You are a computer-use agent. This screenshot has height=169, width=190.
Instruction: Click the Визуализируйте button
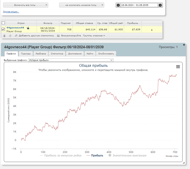point(69,36)
